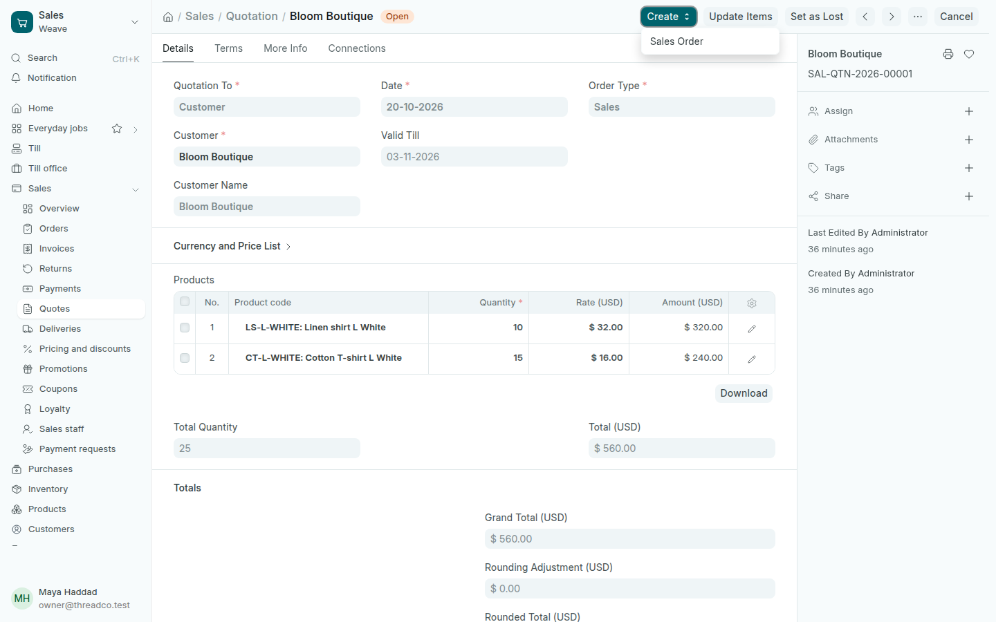This screenshot has width=996, height=622.
Task: Collapse the Sales sidebar section
Action: tap(136, 189)
